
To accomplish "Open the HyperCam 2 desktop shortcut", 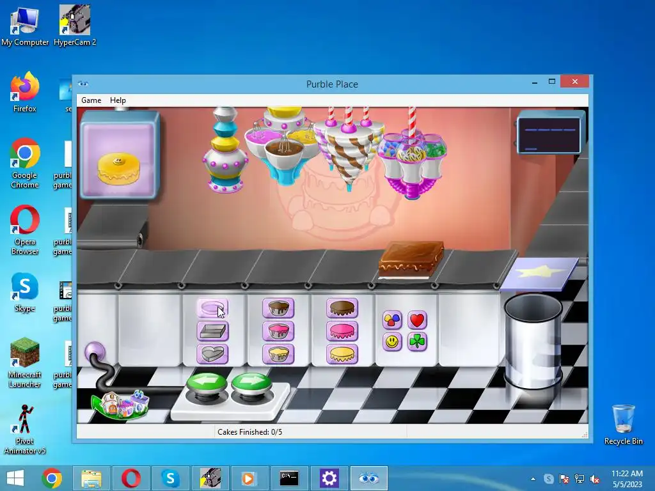I will (x=75, y=26).
